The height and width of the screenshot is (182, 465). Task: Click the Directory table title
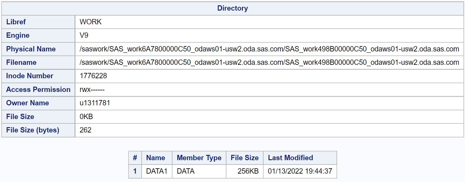point(232,8)
